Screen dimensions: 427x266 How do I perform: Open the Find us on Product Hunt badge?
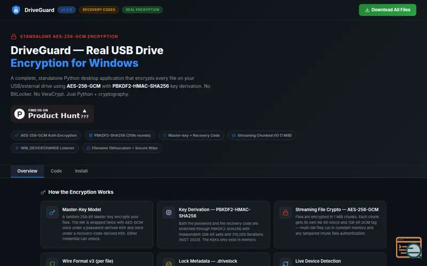pos(52,114)
